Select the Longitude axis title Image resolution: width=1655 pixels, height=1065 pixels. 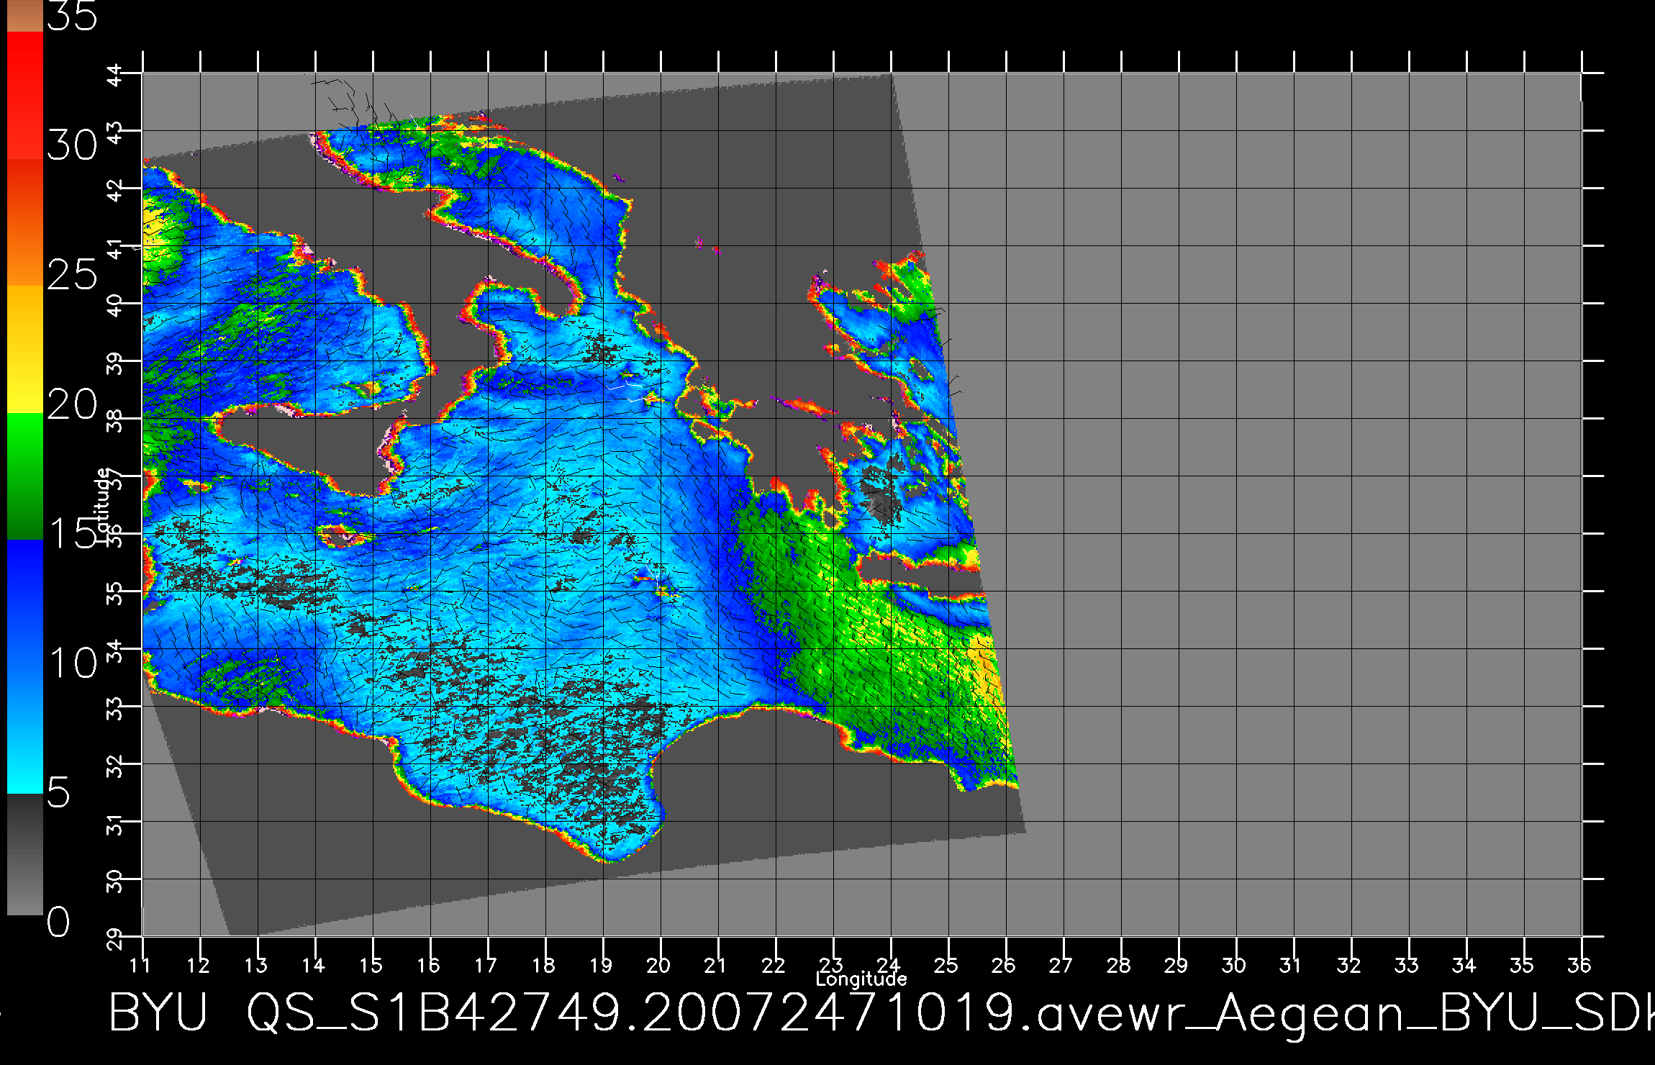point(861,979)
